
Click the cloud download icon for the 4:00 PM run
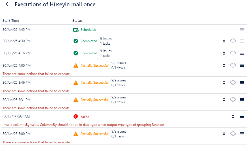233,65
